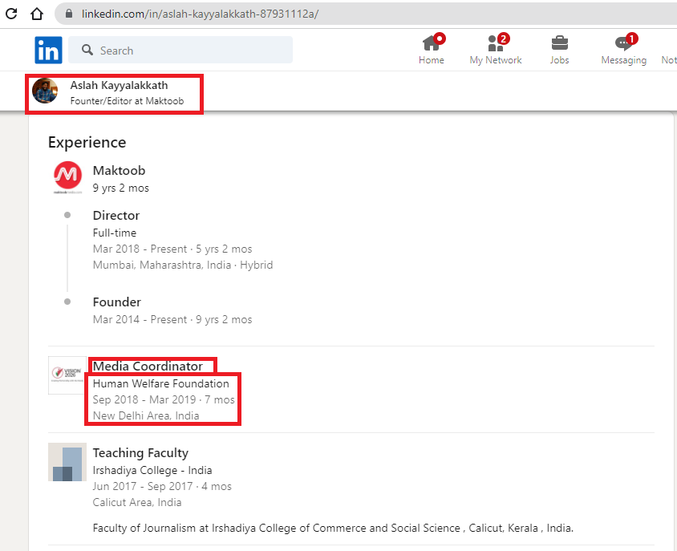Click the Mar 2018 - Present date range
The width and height of the screenshot is (677, 551).
point(140,249)
